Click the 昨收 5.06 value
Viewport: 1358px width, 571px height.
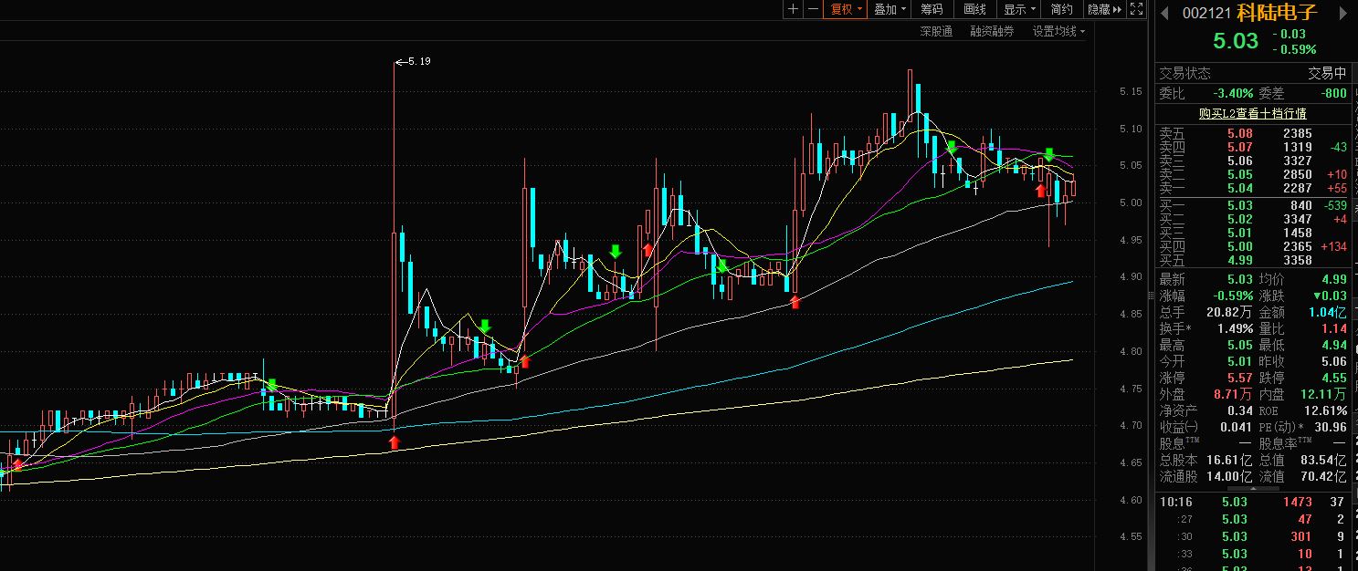pyautogui.click(x=1333, y=361)
